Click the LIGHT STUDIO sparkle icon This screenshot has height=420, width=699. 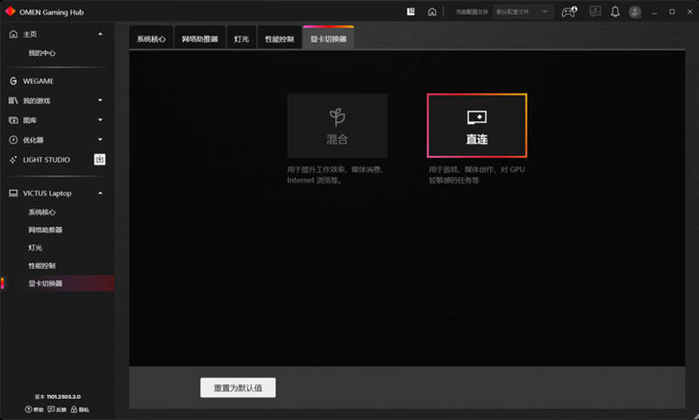point(13,160)
